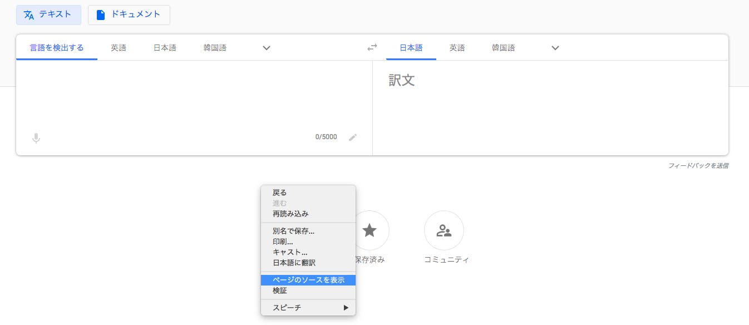Screen dimensions: 749x325
Task: Open saved translations with the star icon
Action: coord(370,230)
